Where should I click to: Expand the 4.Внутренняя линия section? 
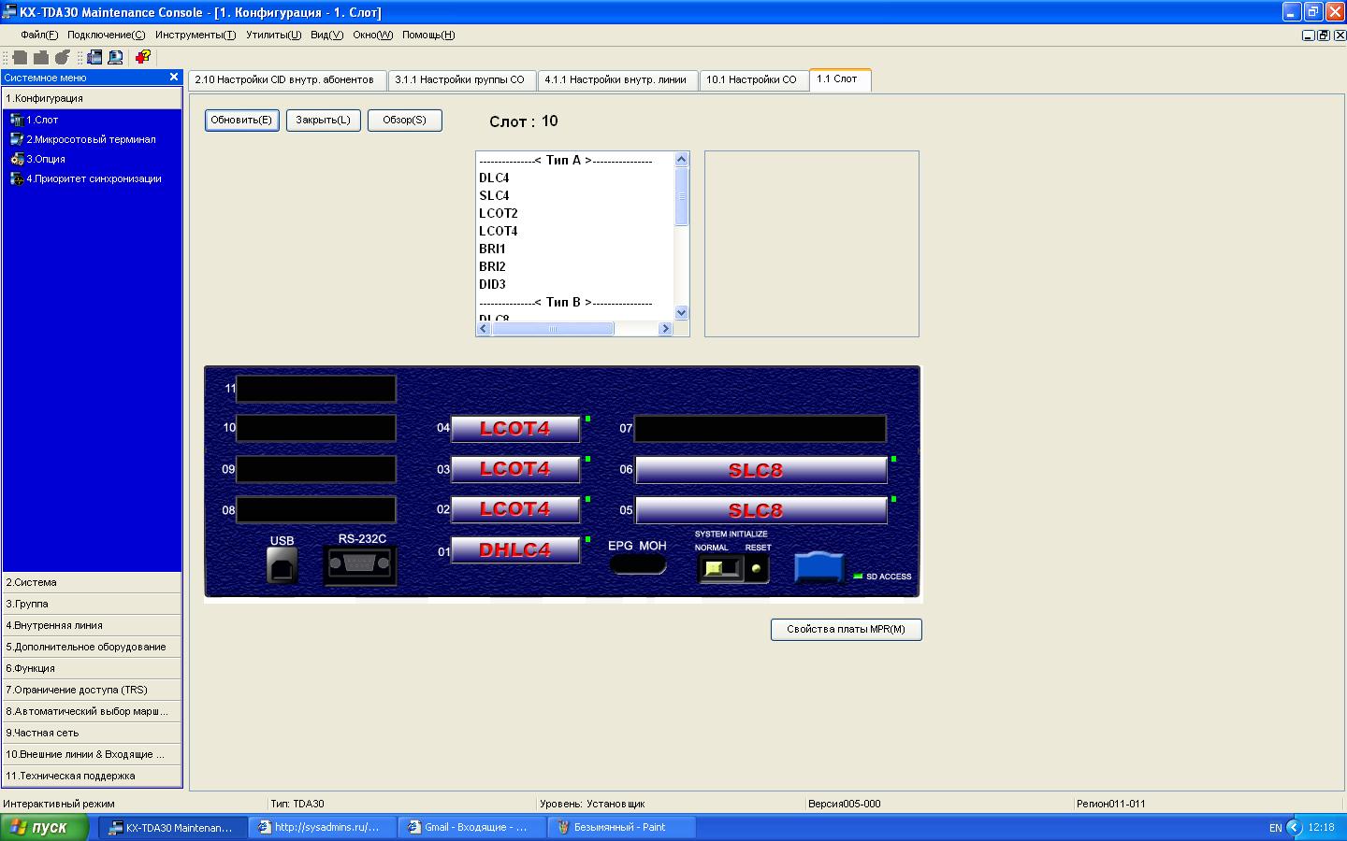[92, 625]
